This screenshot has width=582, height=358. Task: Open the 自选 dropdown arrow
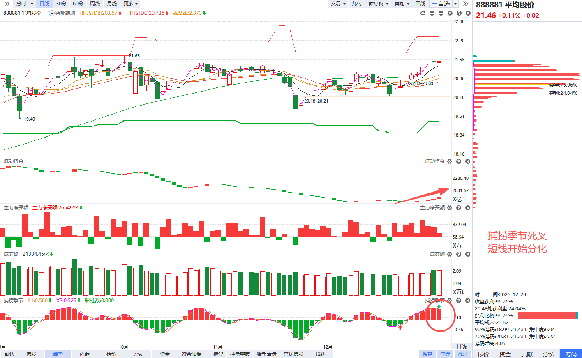coord(455,4)
